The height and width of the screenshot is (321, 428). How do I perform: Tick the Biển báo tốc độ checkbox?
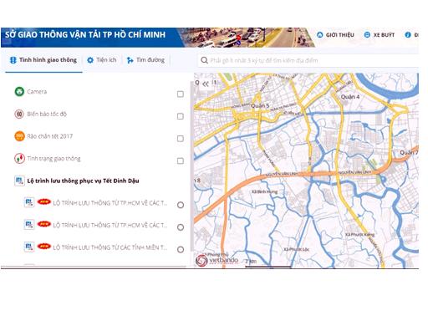[x=181, y=116]
